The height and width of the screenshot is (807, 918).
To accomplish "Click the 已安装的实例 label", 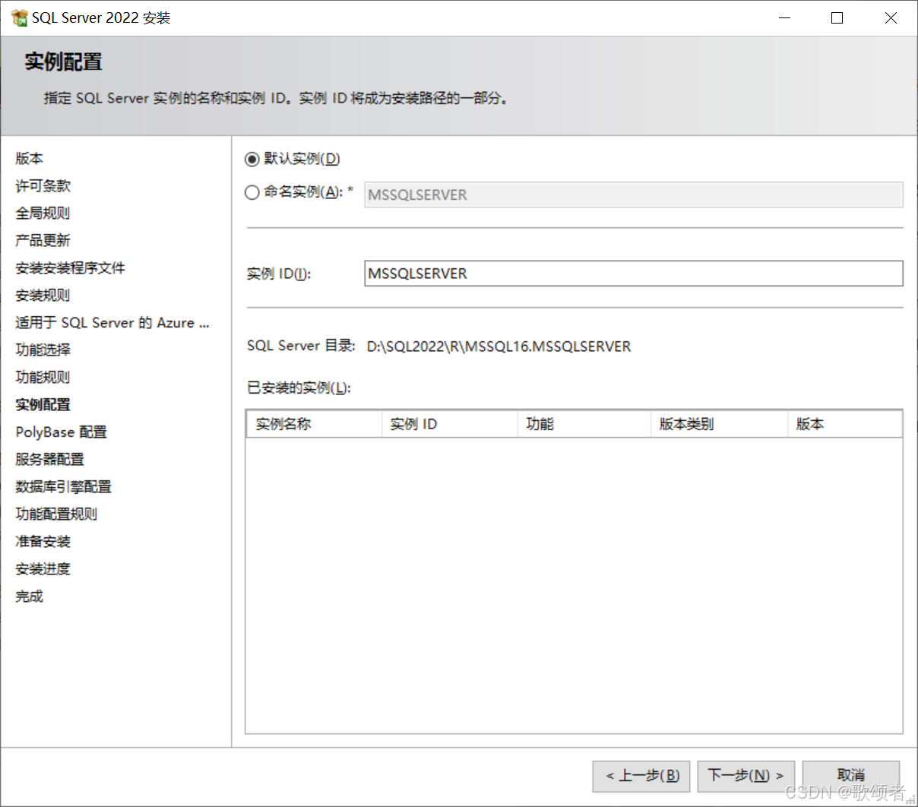I will 299,388.
